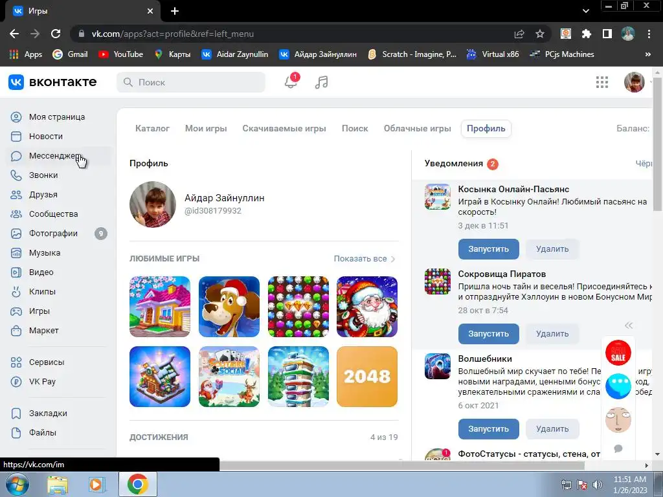This screenshot has height=497, width=663.
Task: Delete the Волшебники notification
Action: click(552, 429)
